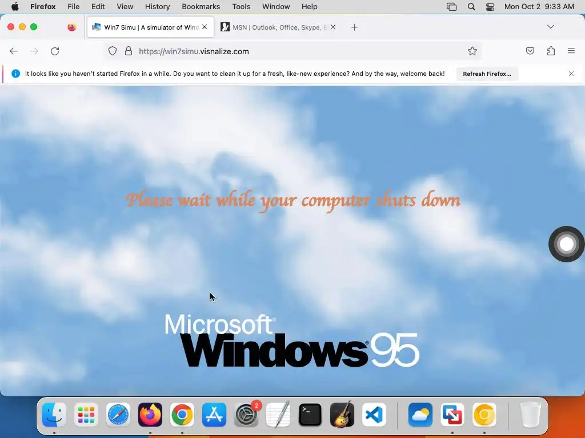
Task: Click the info icon in notification bar
Action: [x=15, y=74]
